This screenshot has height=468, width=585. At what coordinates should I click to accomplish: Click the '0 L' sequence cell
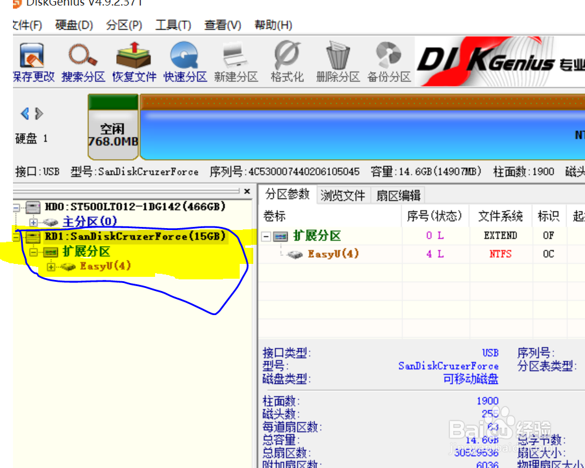435,236
